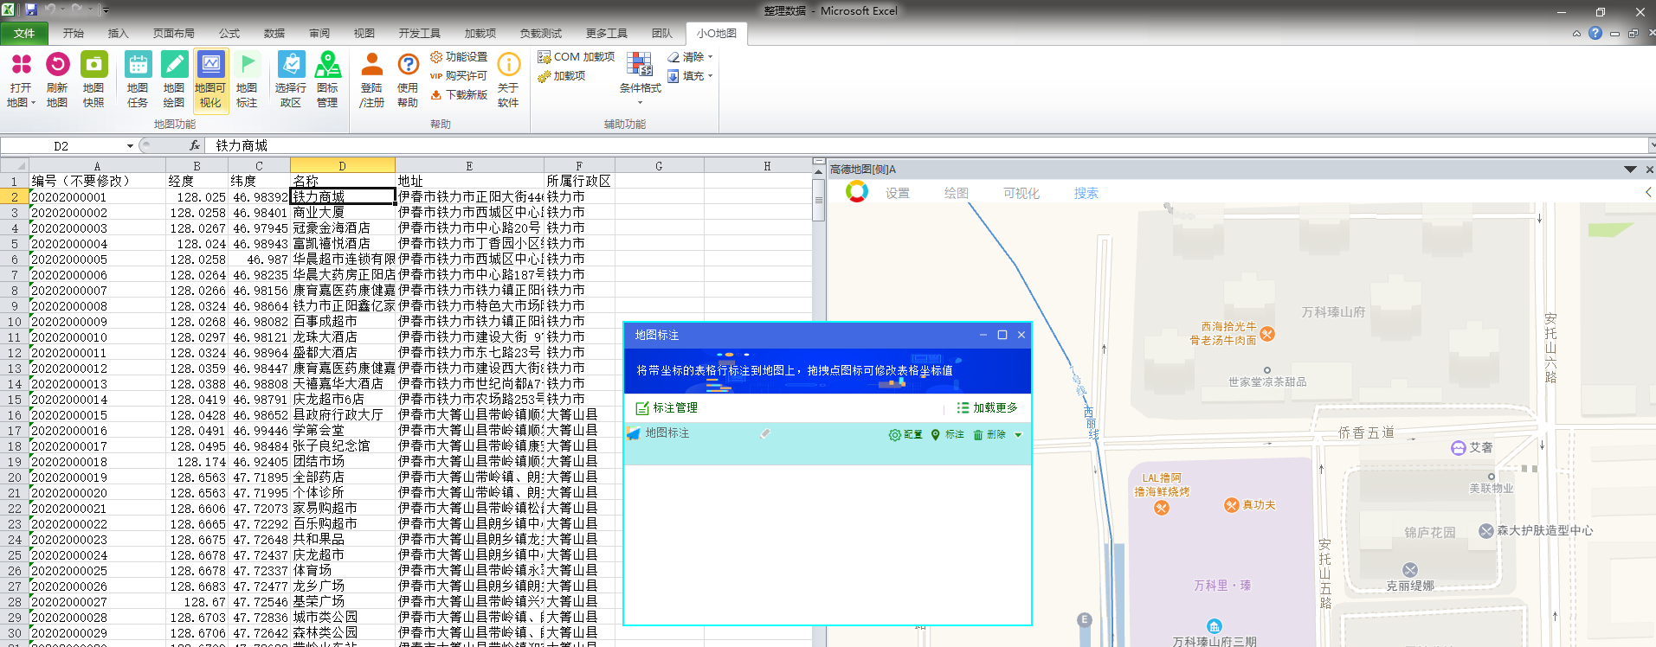Click 设置 in the map pane toolbar

coord(898,193)
